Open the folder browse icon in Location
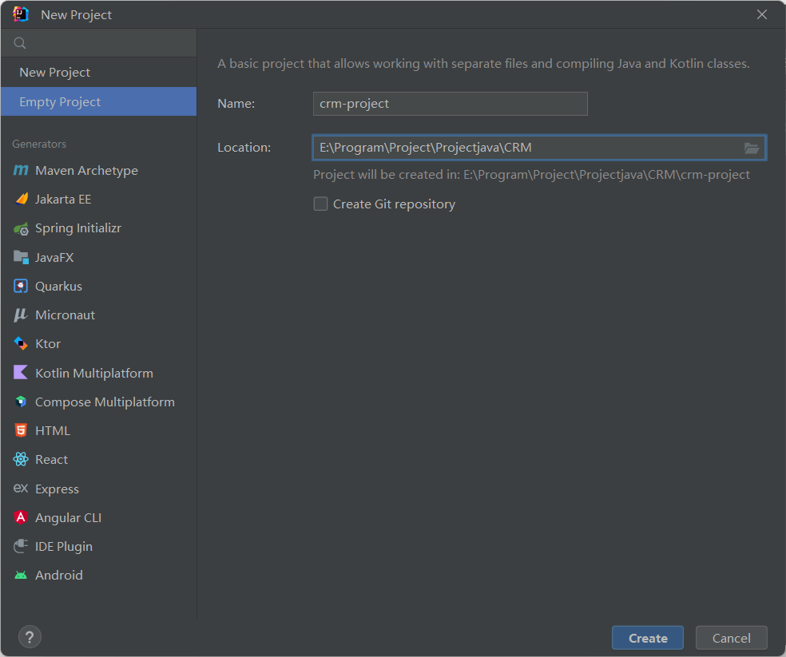The height and width of the screenshot is (657, 786). [x=751, y=148]
